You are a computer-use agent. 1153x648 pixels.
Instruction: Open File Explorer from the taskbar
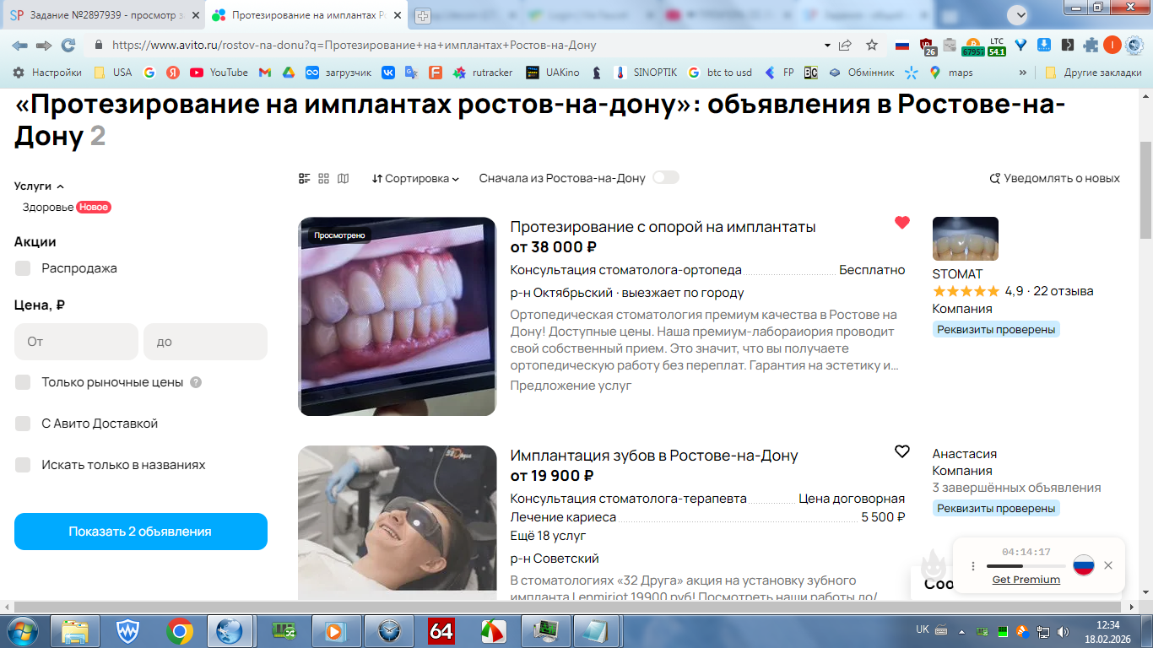76,631
